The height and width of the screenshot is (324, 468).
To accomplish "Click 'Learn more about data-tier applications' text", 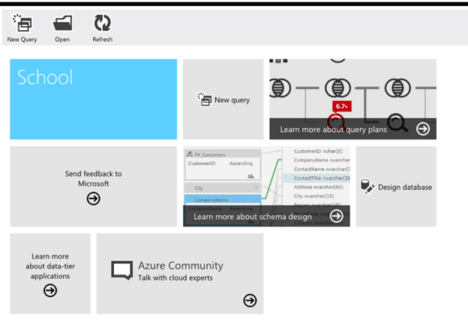I will click(x=50, y=265).
